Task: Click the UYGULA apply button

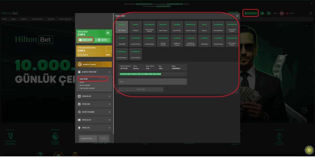Action: point(104,139)
